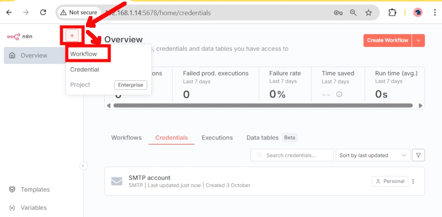
Task: Click the plus icon beside n8n logo
Action: [x=72, y=36]
